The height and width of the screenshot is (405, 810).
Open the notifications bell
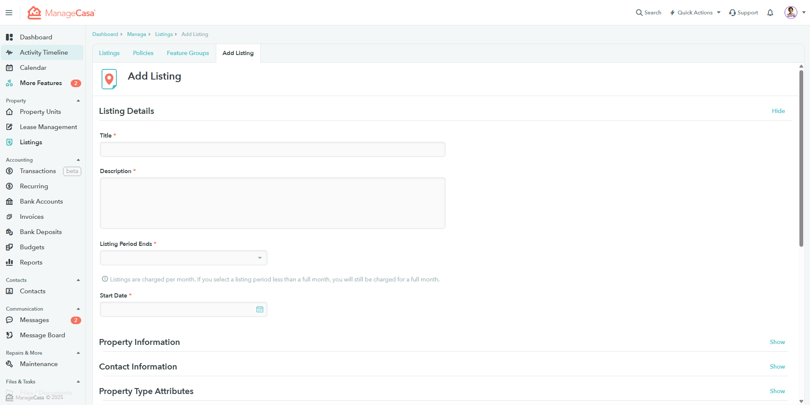pos(770,13)
